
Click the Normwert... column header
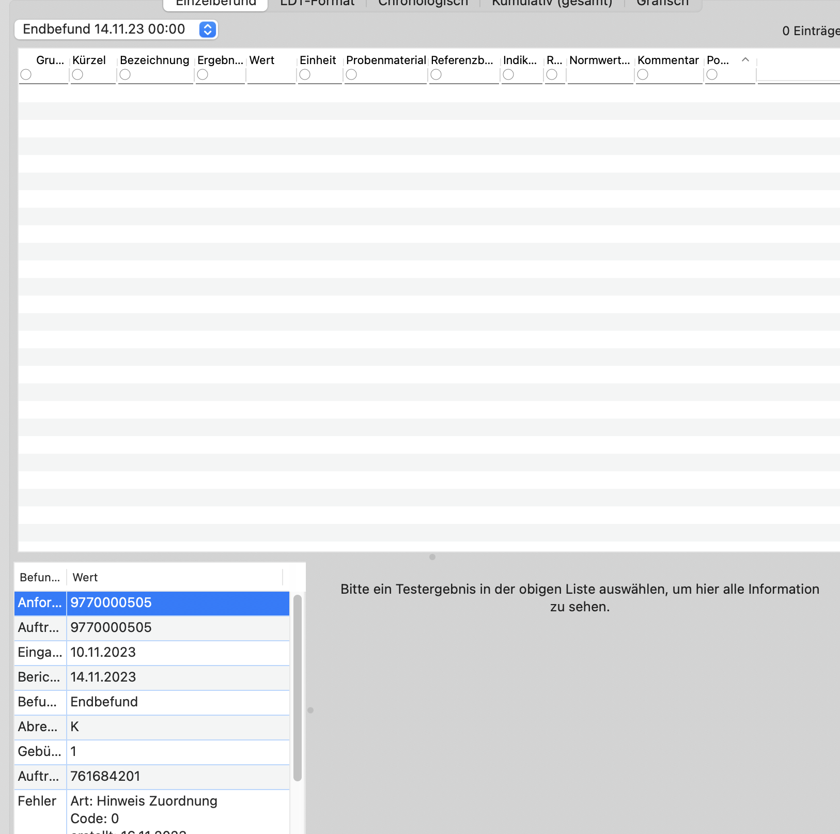click(599, 60)
